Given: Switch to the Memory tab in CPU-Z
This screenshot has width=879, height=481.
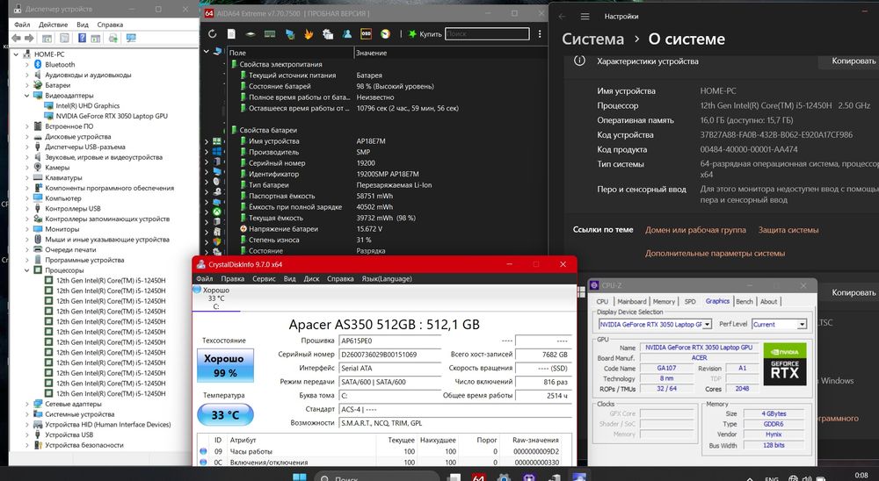Looking at the screenshot, I should click(664, 301).
